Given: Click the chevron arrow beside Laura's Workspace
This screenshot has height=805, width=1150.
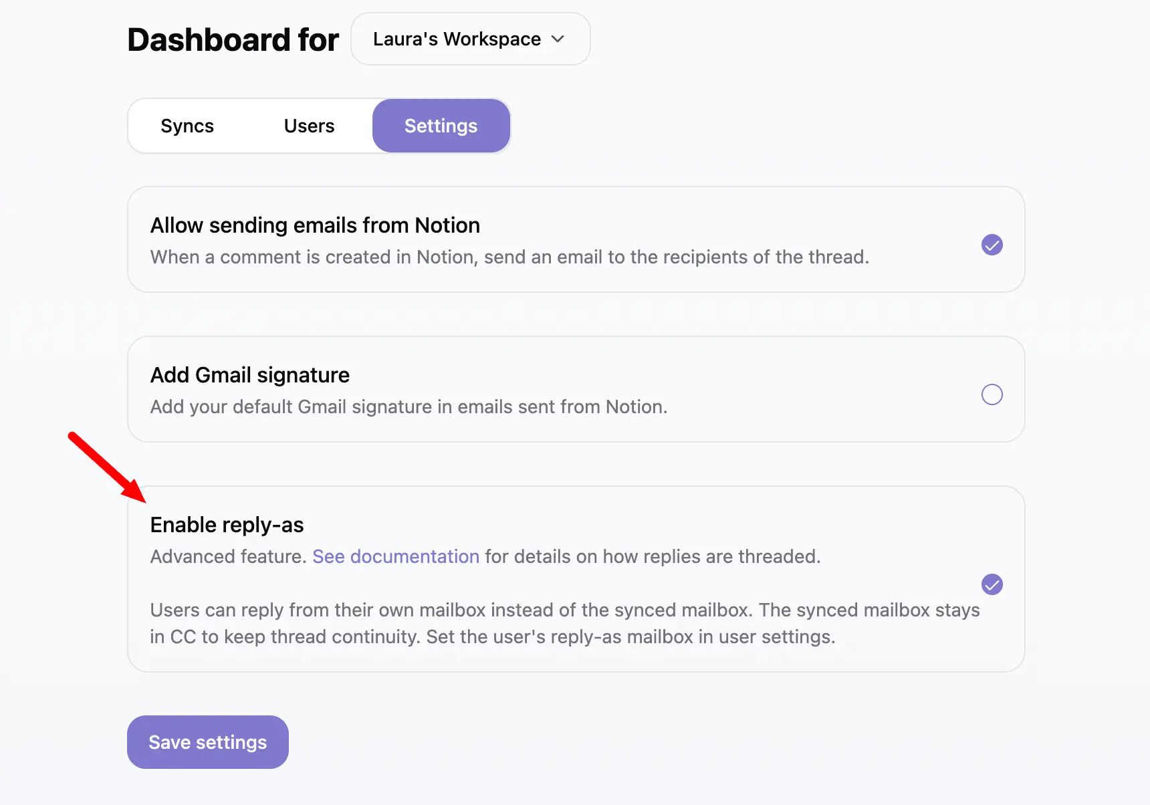Looking at the screenshot, I should coord(558,39).
